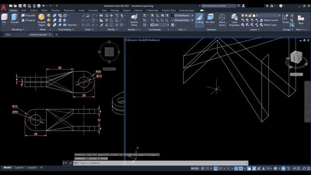Toggle the layer lock icon in Layers
Viewport: 311px width, 175px height.
(x=250, y=16)
